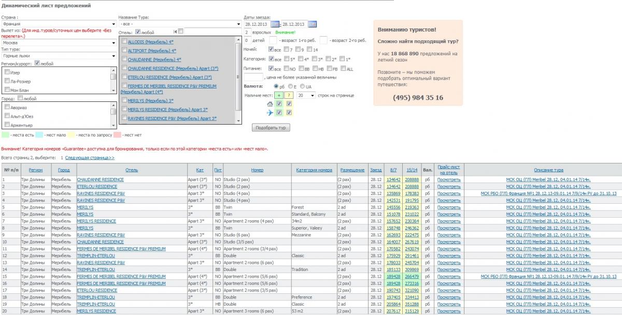Click the hotel list reset arrow icon
Image resolution: width=622 pixels, height=316 pixels.
pyautogui.click(x=175, y=32)
